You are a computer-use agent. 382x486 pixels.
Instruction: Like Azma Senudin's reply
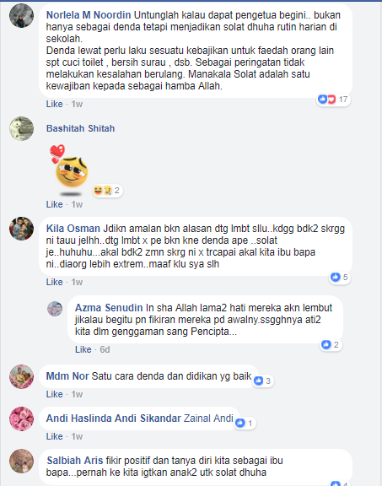[83, 349]
